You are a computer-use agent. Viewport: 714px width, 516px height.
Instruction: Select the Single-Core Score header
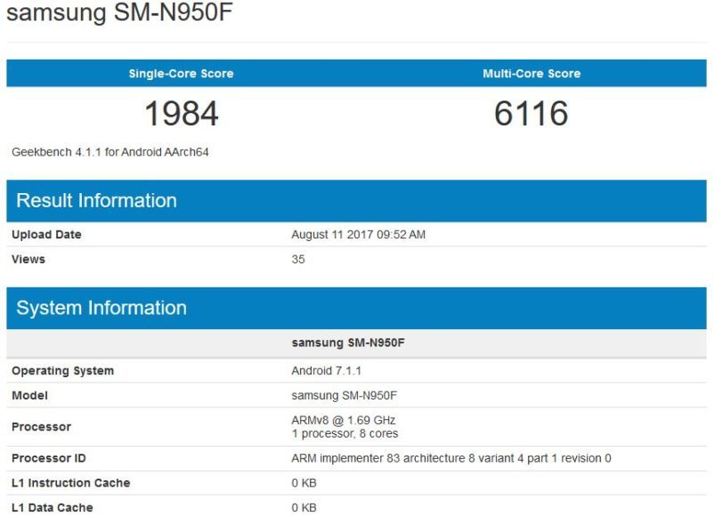point(182,74)
